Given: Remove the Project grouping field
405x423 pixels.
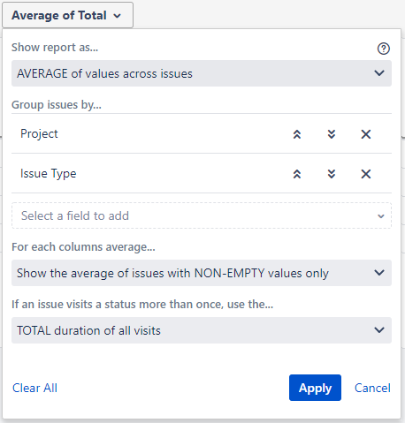Looking at the screenshot, I should click(x=366, y=134).
